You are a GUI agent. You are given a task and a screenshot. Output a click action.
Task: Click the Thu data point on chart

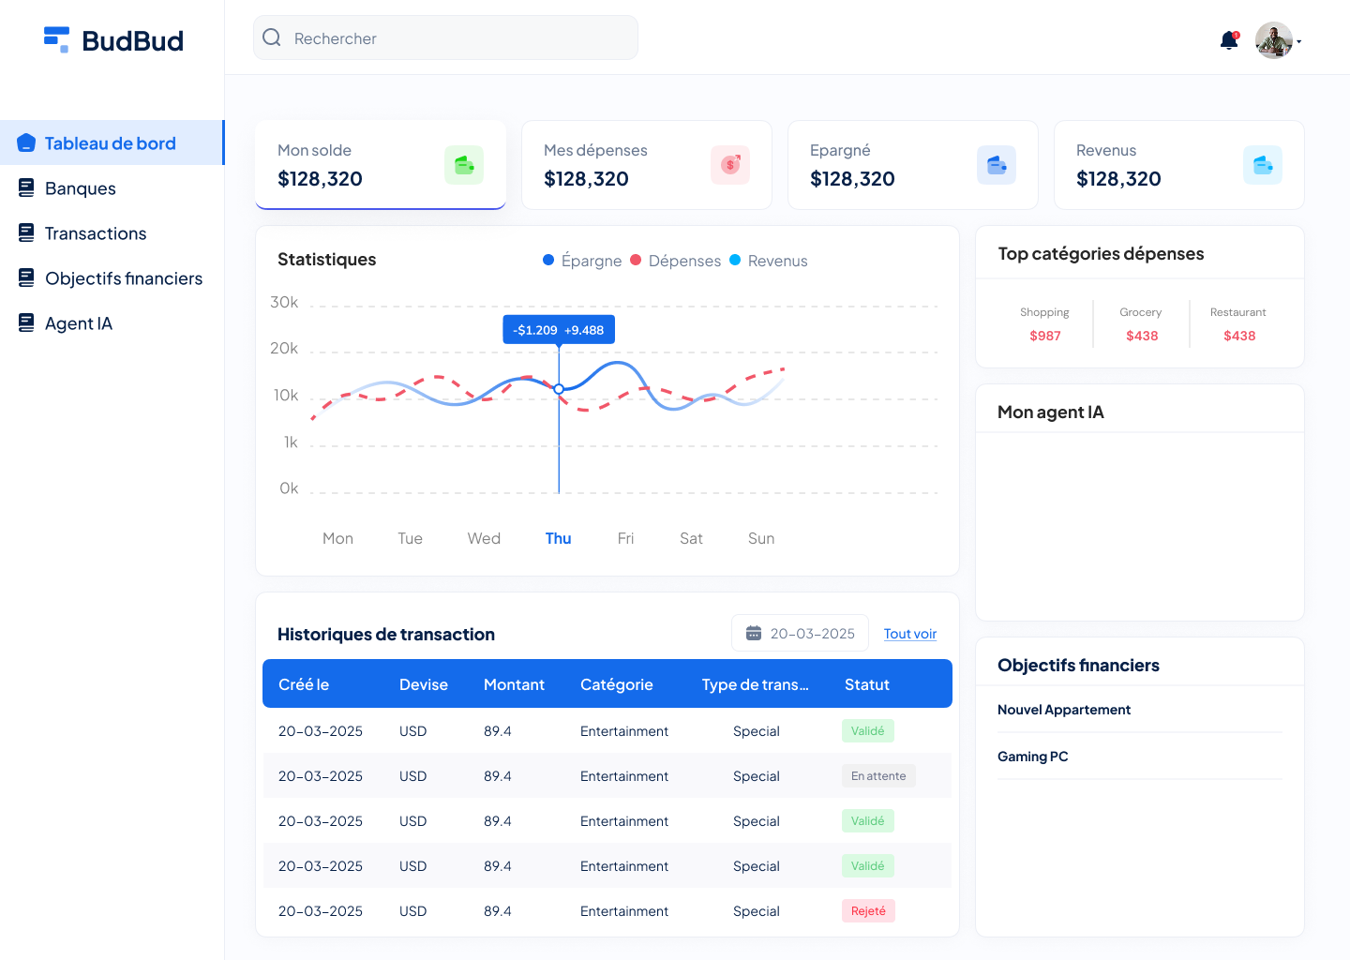point(559,389)
